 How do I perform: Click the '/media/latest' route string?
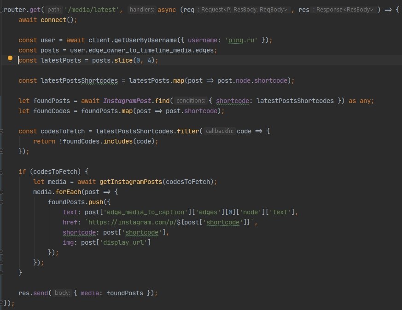click(x=92, y=10)
